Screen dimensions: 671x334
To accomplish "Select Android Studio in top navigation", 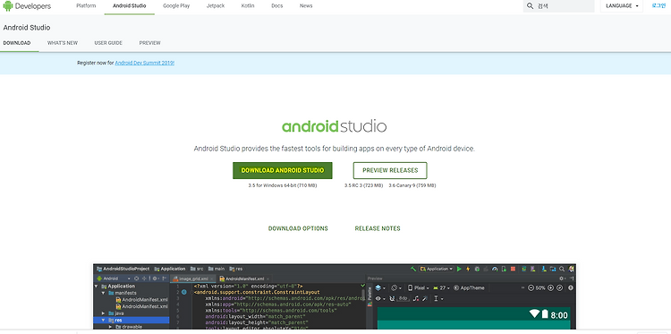I will click(129, 6).
